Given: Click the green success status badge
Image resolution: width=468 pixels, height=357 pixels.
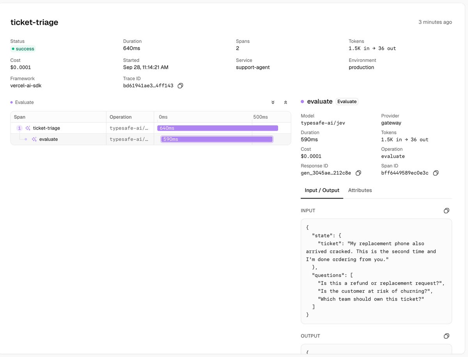Looking at the screenshot, I should (23, 49).
